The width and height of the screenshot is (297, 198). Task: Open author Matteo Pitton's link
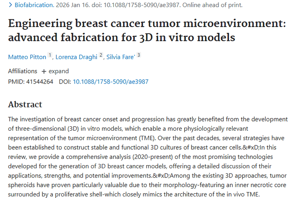pos(27,57)
